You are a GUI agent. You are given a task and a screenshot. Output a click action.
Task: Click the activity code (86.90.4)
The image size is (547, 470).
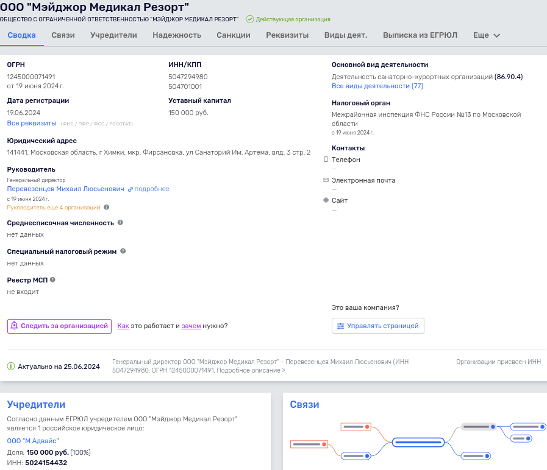509,77
